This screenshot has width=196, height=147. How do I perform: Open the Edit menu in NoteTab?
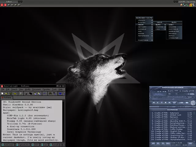point(8,89)
